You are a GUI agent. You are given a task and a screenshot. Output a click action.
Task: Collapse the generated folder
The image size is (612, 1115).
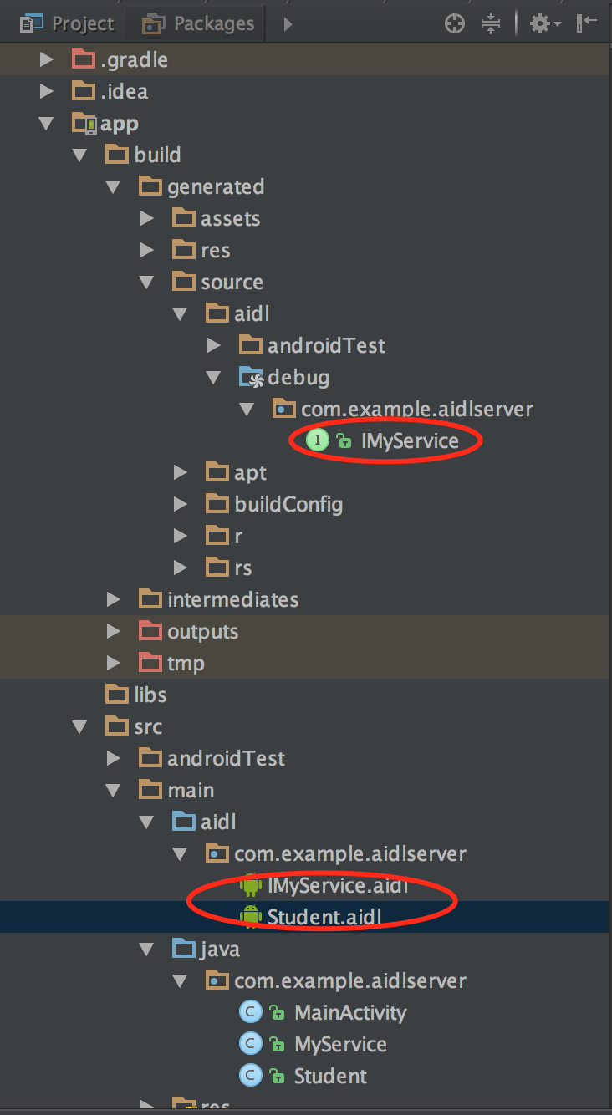point(114,187)
